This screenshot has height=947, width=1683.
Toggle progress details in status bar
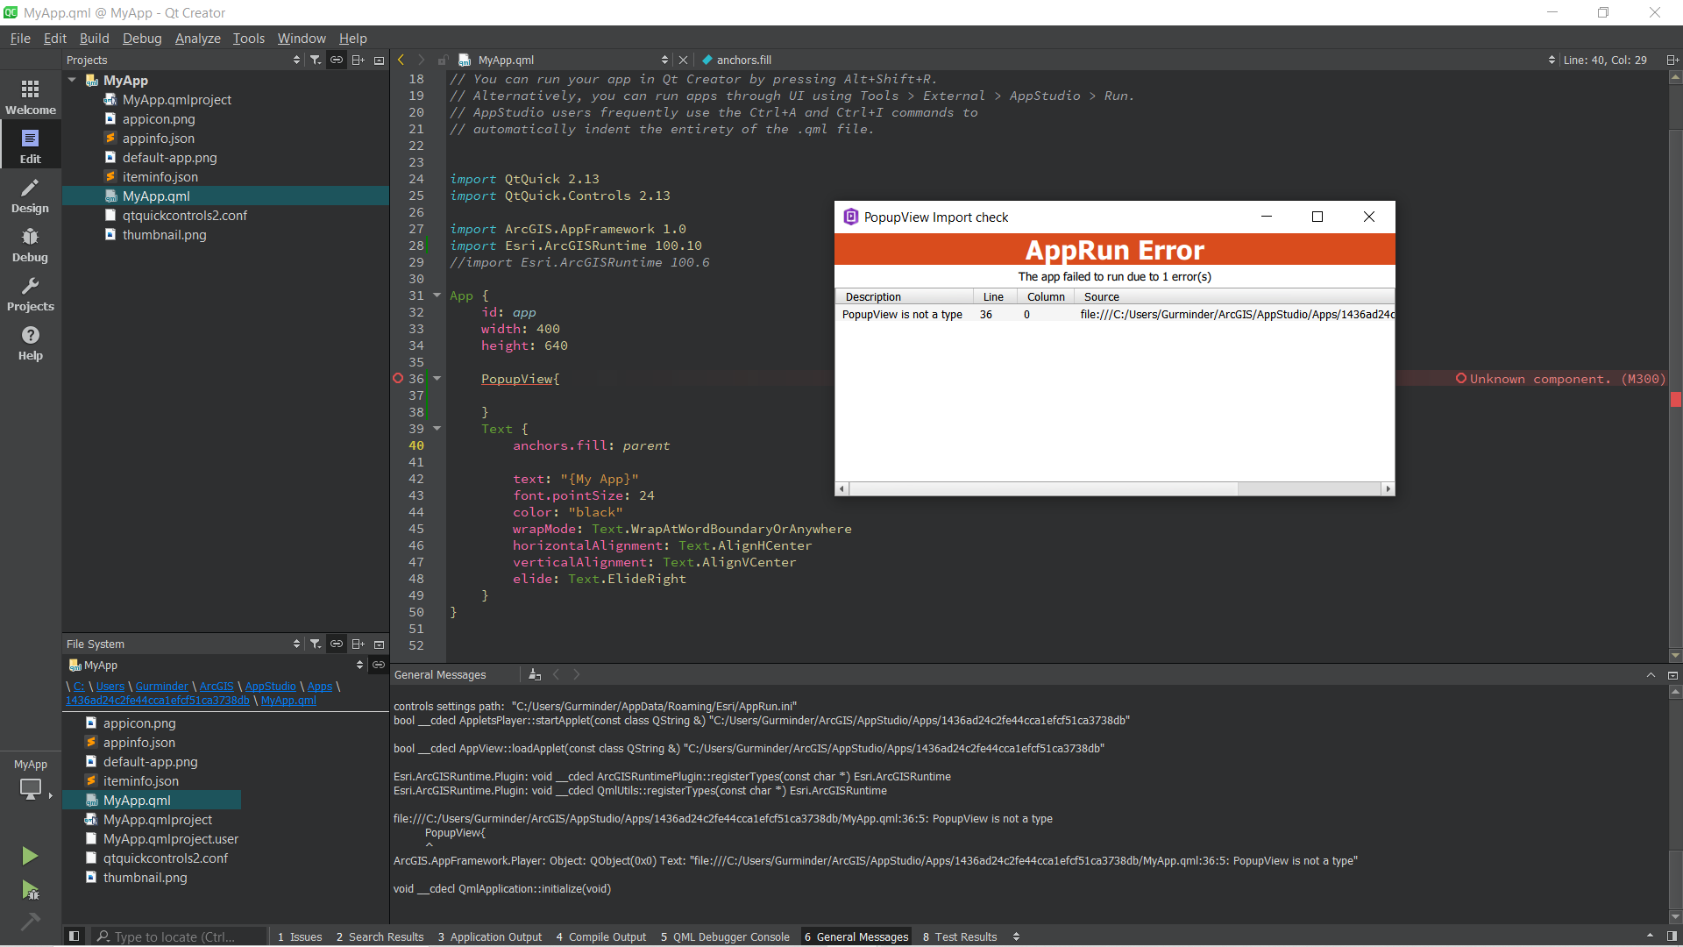pos(1650,936)
